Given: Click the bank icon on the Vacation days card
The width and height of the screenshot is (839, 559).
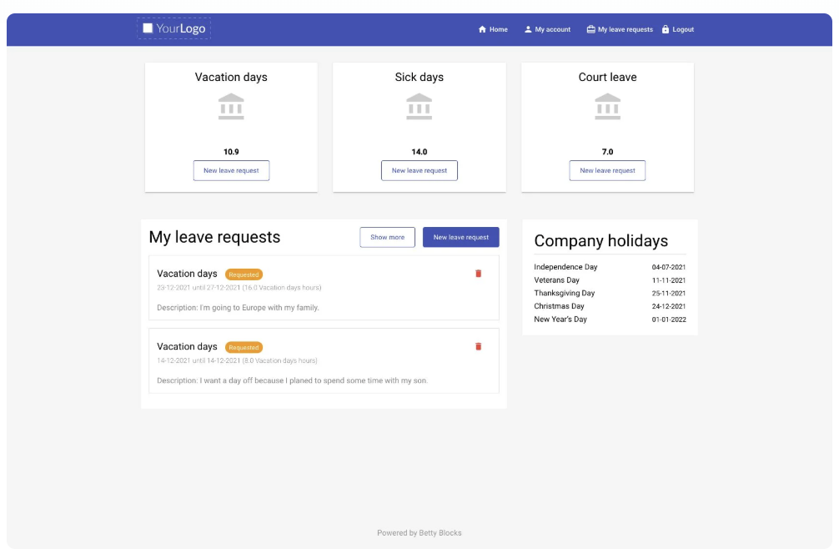Looking at the screenshot, I should (230, 107).
